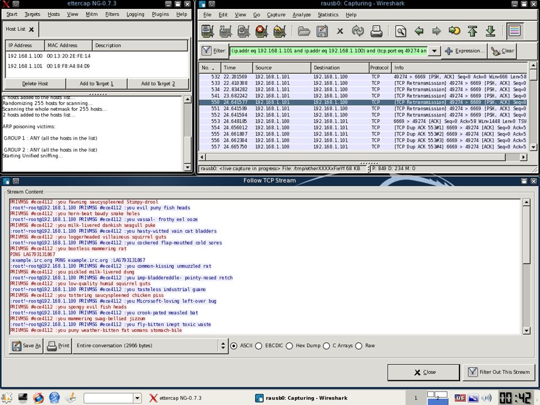Toggle packet list colorization in Wireshark

(x=515, y=30)
